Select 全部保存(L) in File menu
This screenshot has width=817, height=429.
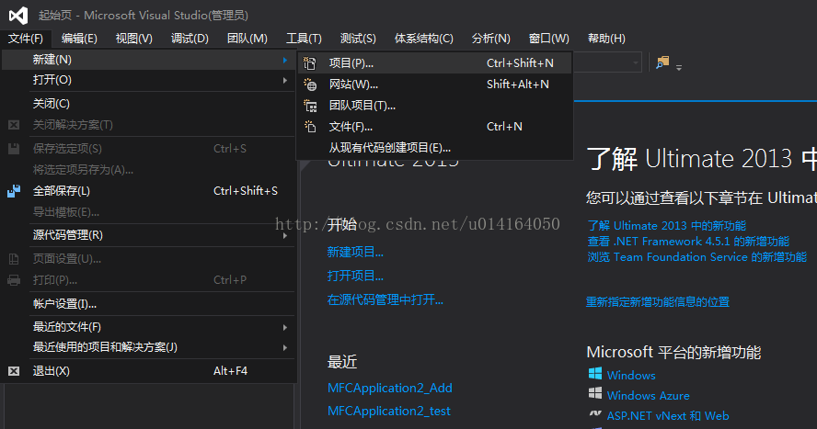tap(148, 191)
